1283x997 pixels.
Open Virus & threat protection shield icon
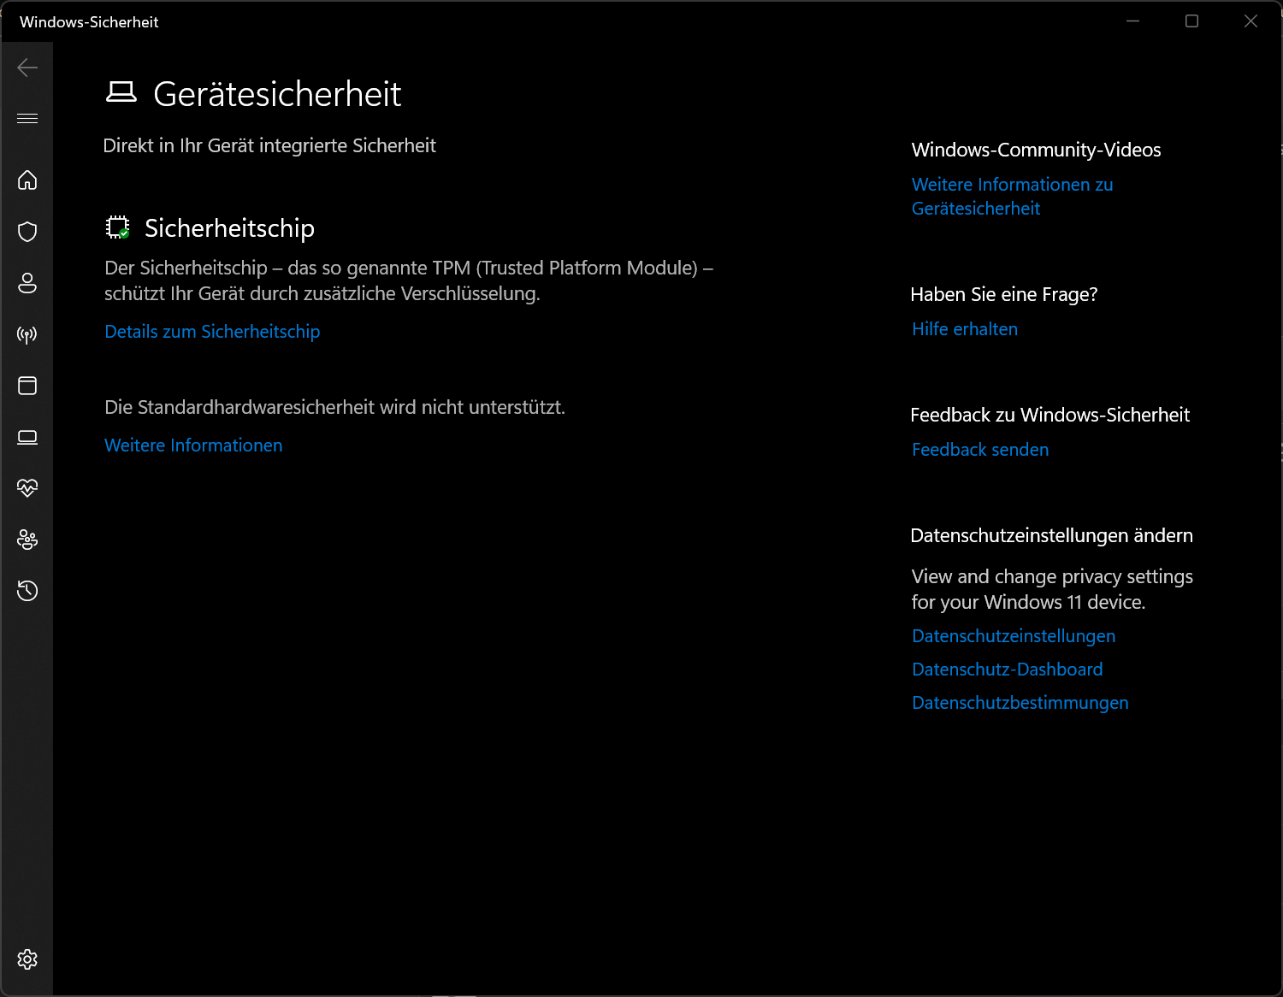tap(27, 232)
